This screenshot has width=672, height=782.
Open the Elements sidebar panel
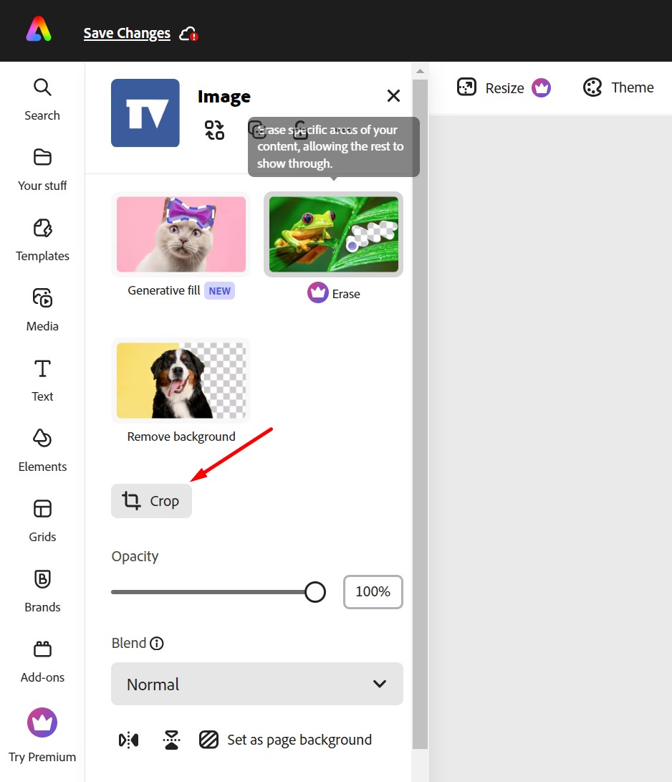(x=42, y=450)
